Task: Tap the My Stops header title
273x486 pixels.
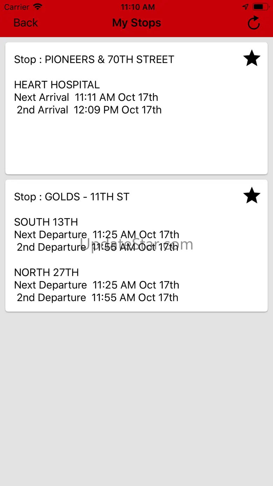Action: [136, 23]
